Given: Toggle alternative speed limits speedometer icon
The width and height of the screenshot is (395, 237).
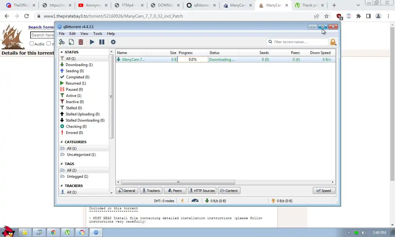Looking at the screenshot, I should 195,201.
